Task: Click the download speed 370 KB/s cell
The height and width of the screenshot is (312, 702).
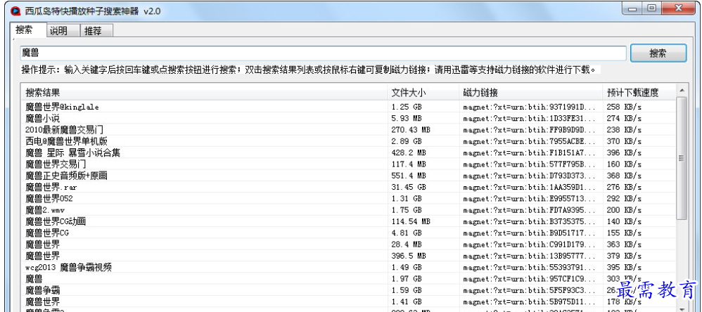Action: point(624,141)
